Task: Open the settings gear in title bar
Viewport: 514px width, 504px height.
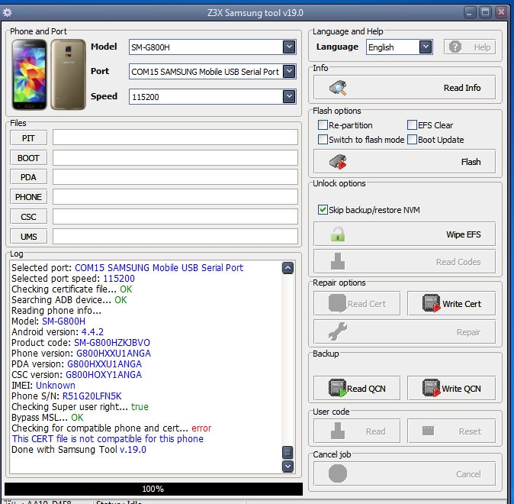Action: [8, 13]
